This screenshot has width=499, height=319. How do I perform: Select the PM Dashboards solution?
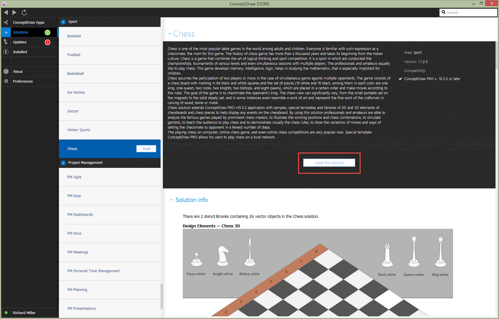[x=110, y=215]
